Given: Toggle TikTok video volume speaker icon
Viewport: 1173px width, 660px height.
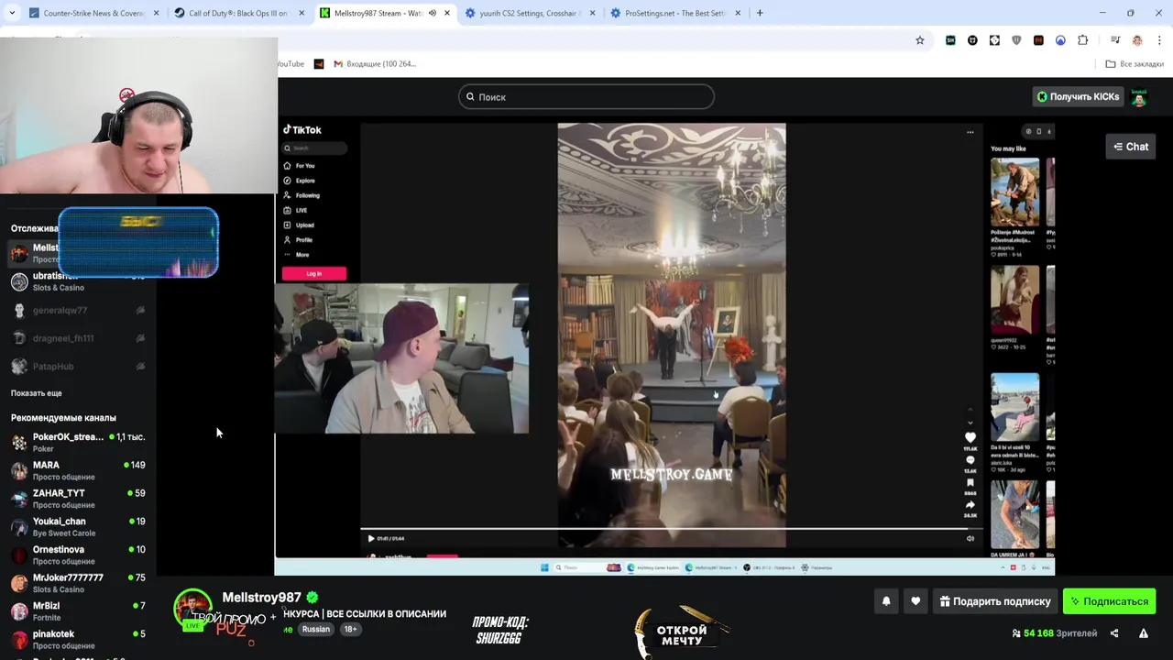Looking at the screenshot, I should pyautogui.click(x=970, y=538).
